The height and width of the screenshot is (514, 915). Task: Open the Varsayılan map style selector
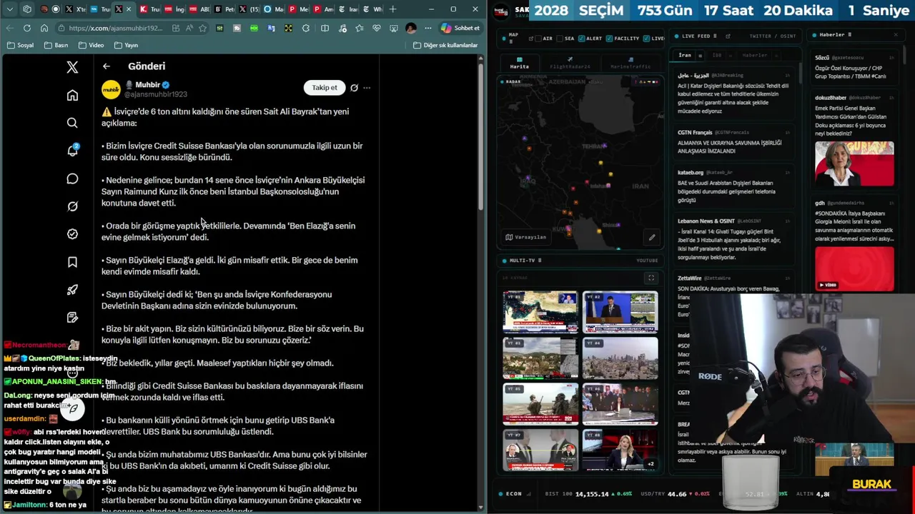[x=525, y=237]
